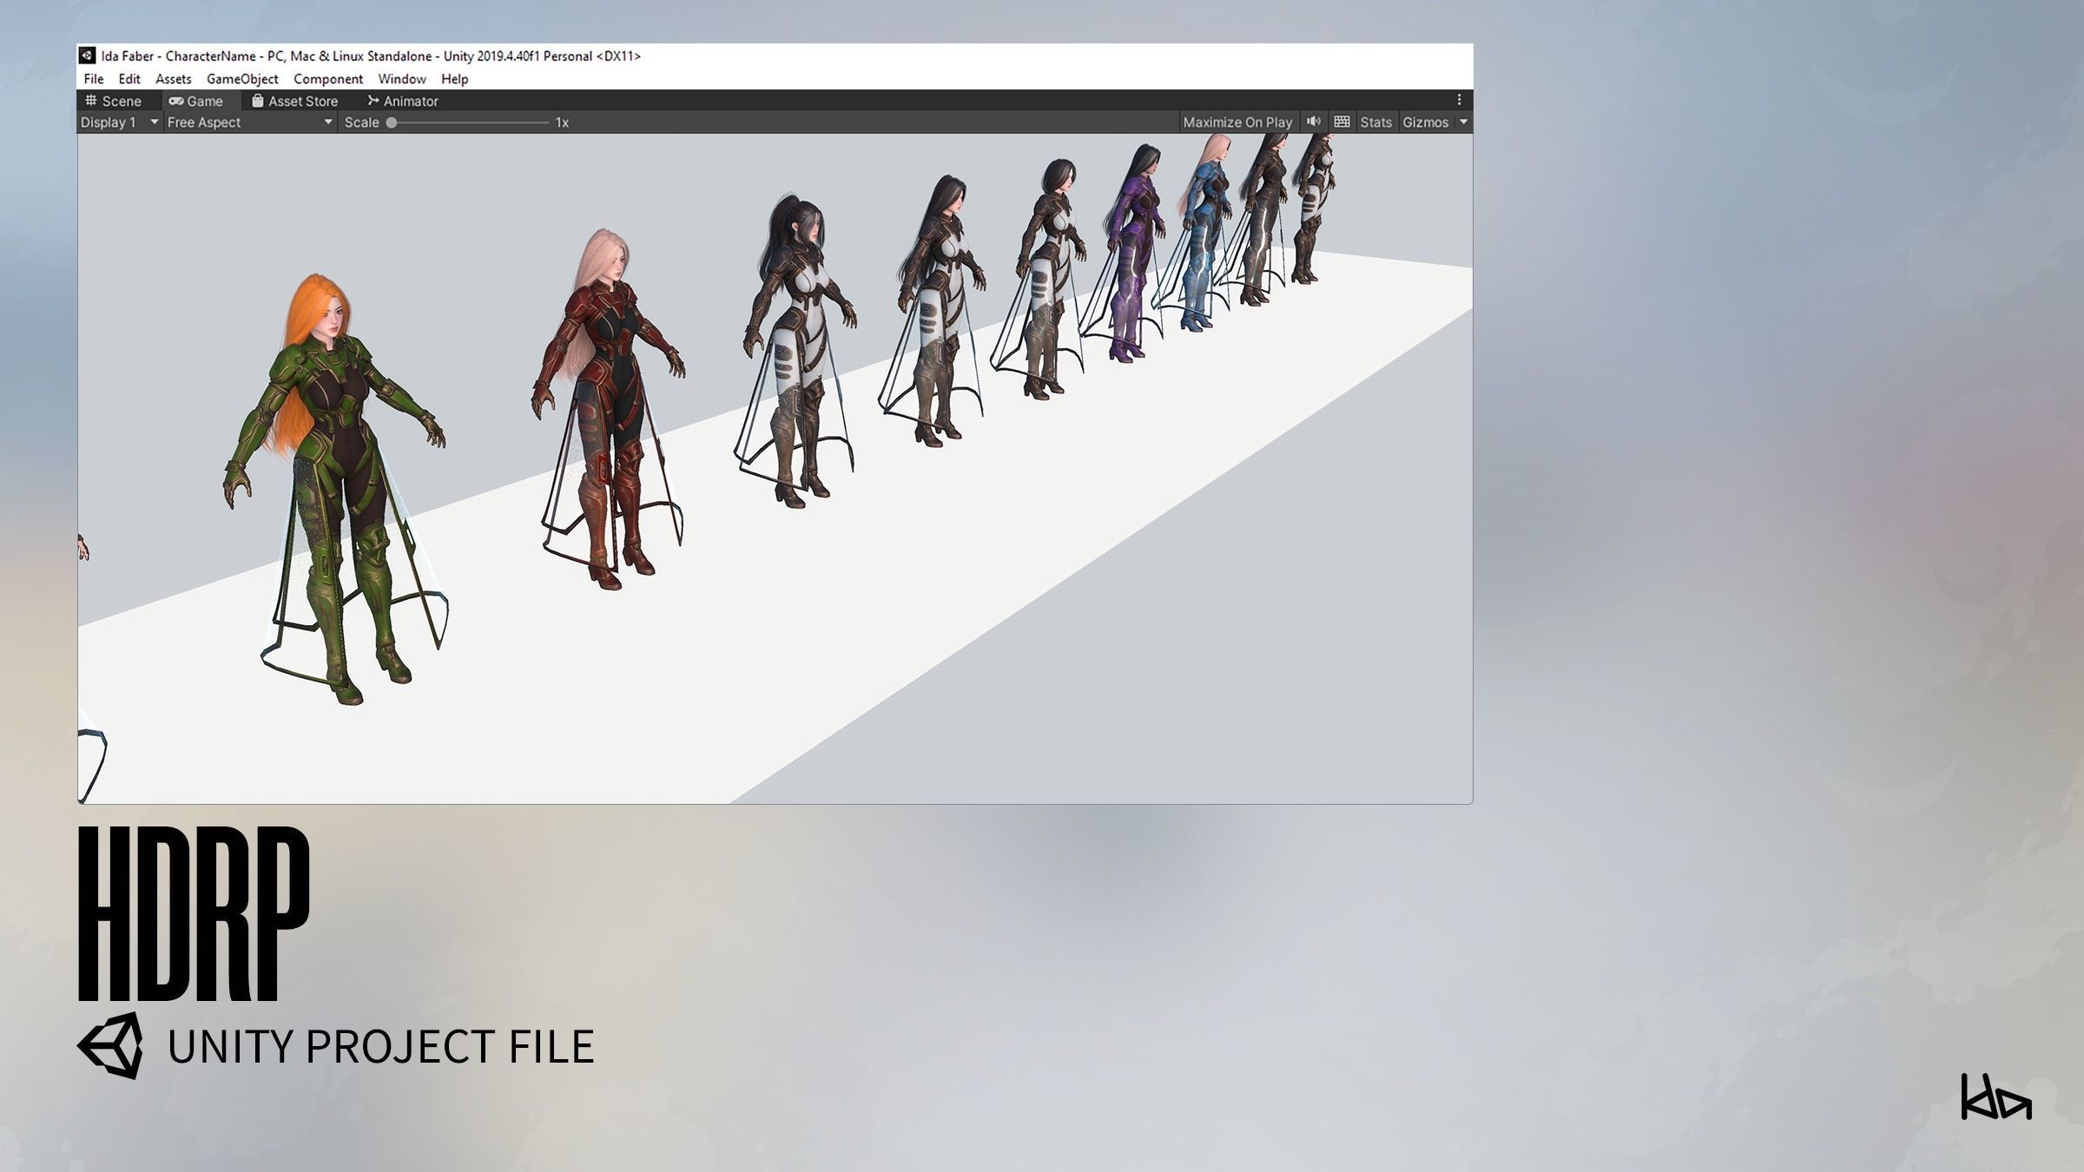2084x1172 pixels.
Task: Toggle the Stats overlay
Action: pyautogui.click(x=1375, y=122)
